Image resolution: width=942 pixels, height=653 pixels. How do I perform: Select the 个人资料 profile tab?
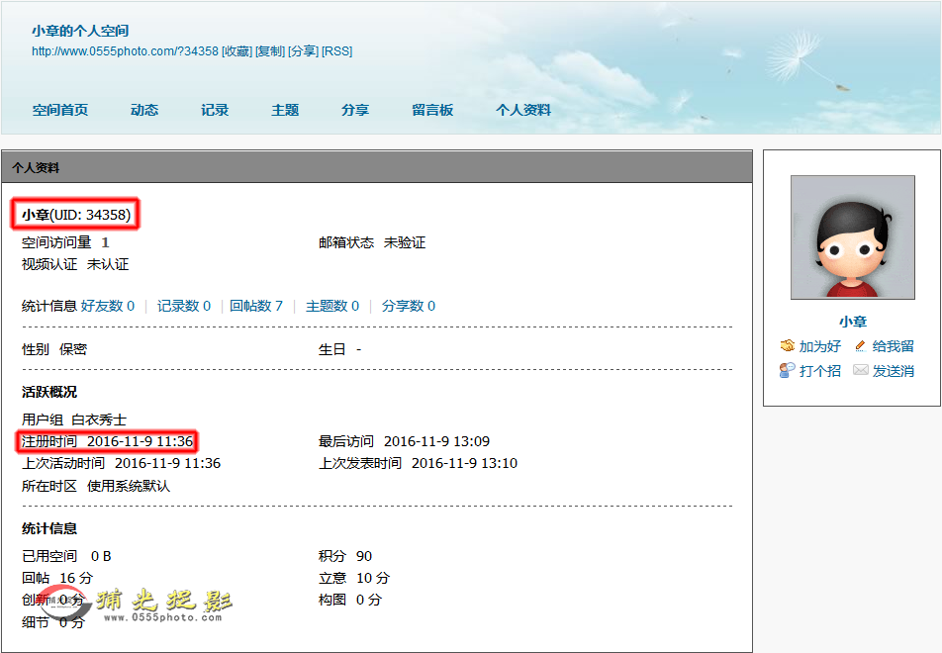(523, 110)
